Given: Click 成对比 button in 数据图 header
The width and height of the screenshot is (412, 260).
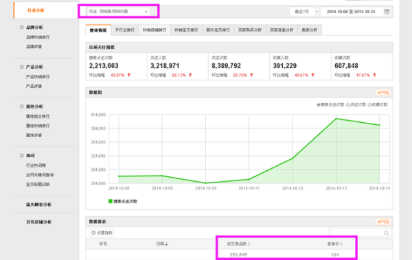Looking at the screenshot, I should [x=383, y=93].
